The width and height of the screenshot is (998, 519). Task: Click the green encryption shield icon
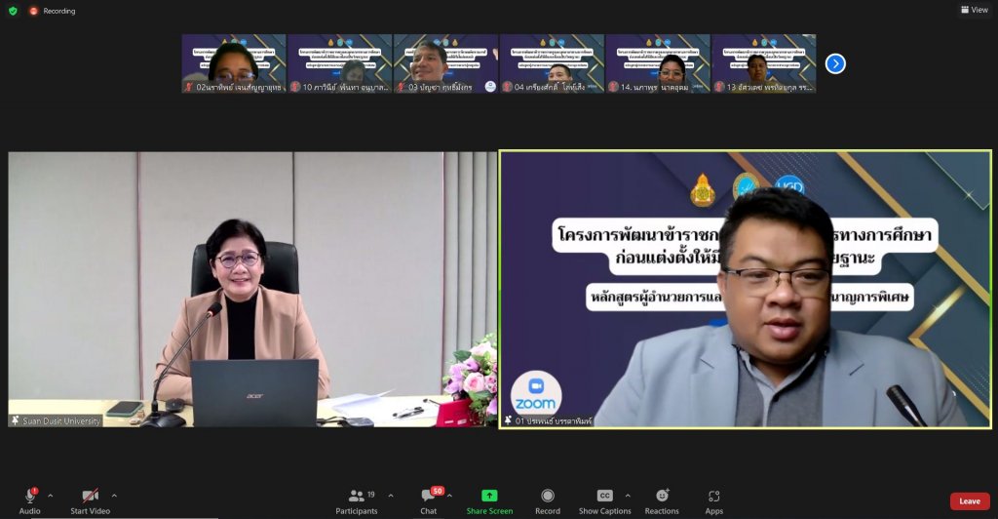point(13,11)
